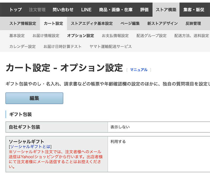
Task: Click the ソーシャルギフト row label
Action: coord(27,141)
